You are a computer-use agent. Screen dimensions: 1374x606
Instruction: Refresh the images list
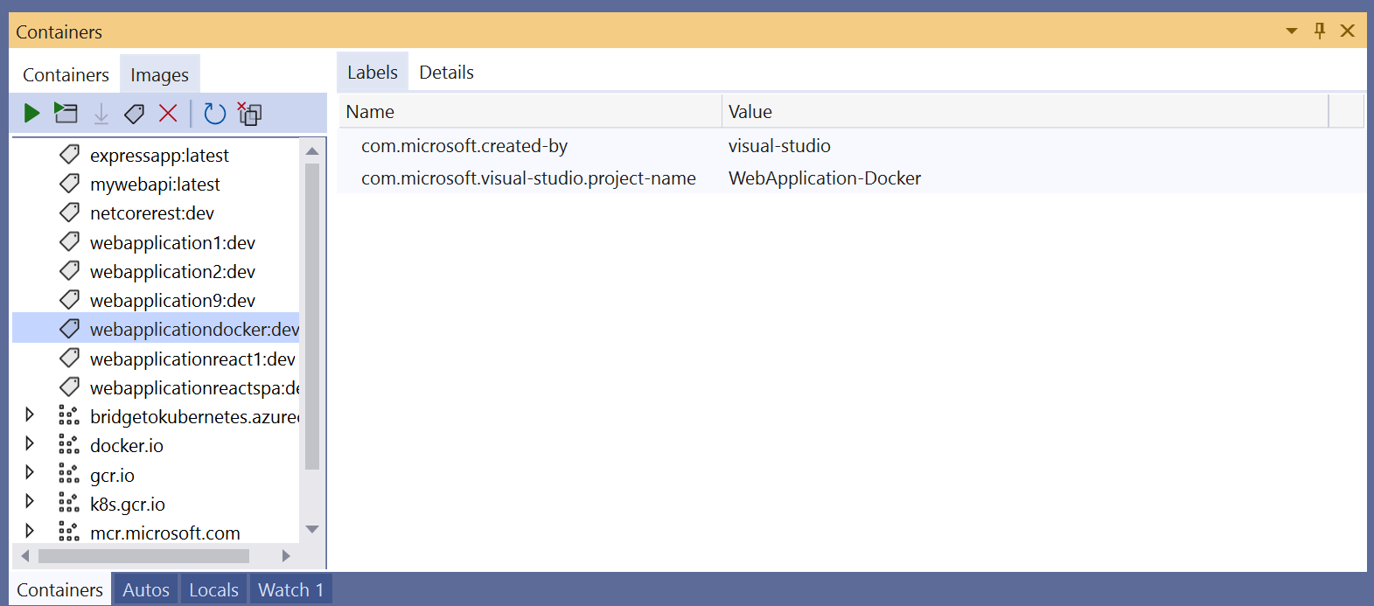214,114
